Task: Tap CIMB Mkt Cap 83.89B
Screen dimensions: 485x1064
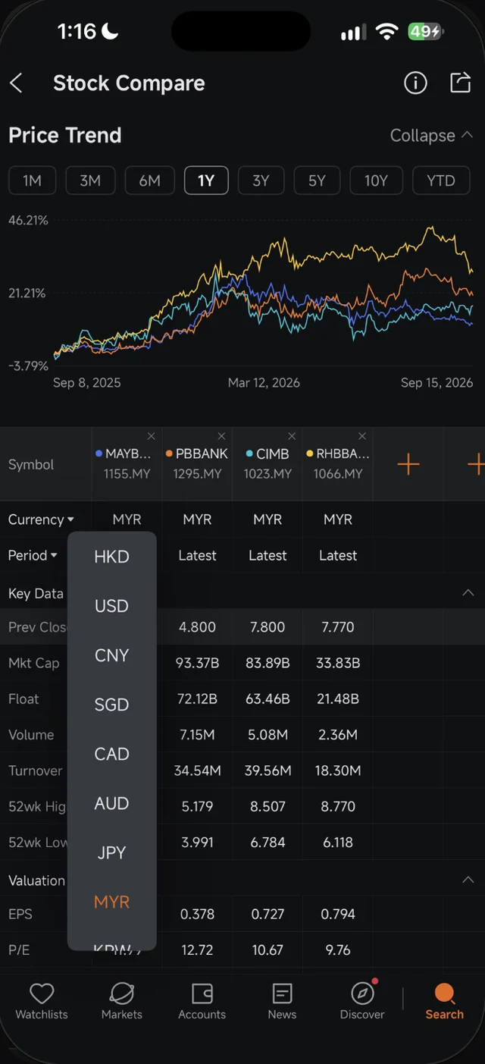Action: (x=268, y=663)
